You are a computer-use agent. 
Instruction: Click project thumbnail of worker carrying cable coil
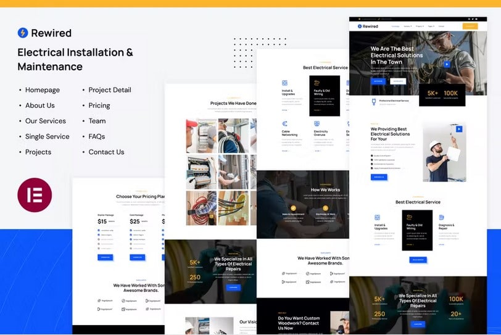(233, 136)
